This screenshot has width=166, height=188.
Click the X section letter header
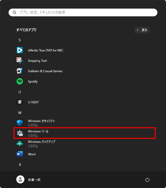click(20, 165)
